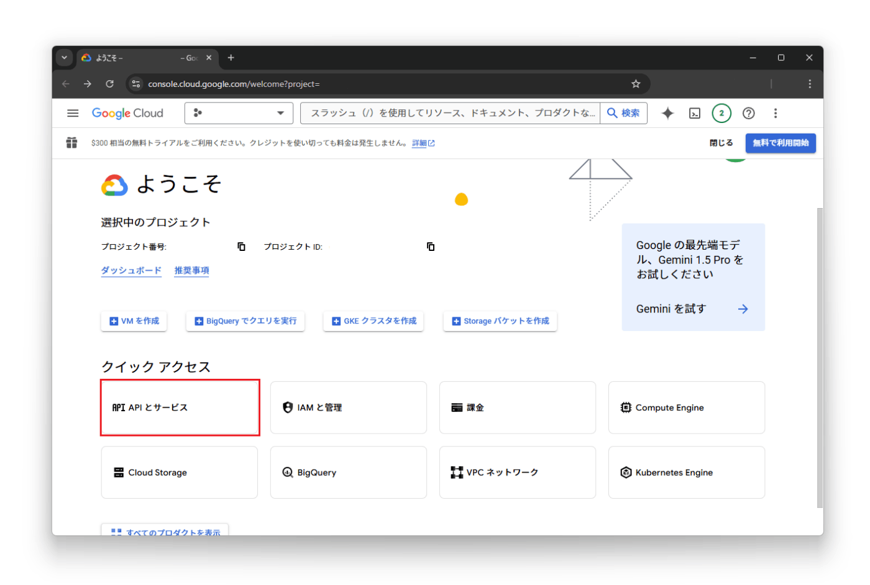This screenshot has width=870, height=585.
Task: Open the IAM と管理 quick access card
Action: (349, 407)
